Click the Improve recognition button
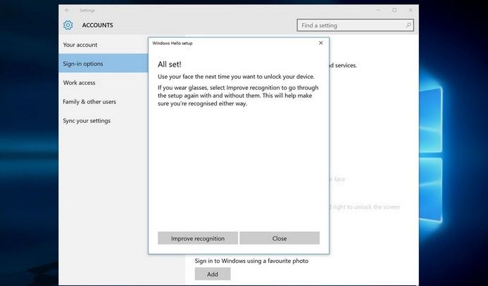The image size is (488, 286). 198,238
